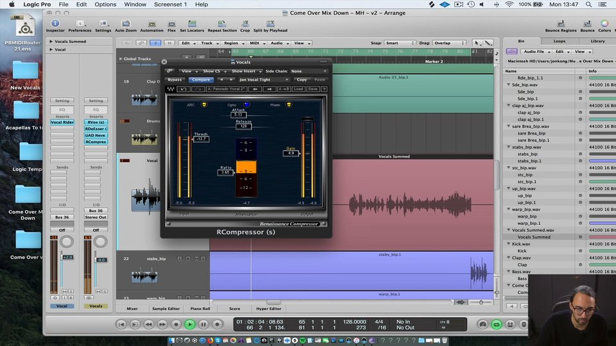Open the Inspector from the toolbar

55,26
